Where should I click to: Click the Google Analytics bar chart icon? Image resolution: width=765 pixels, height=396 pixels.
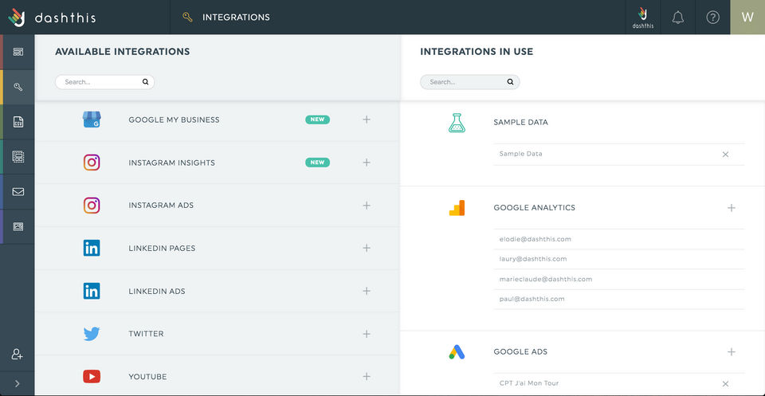[457, 208]
